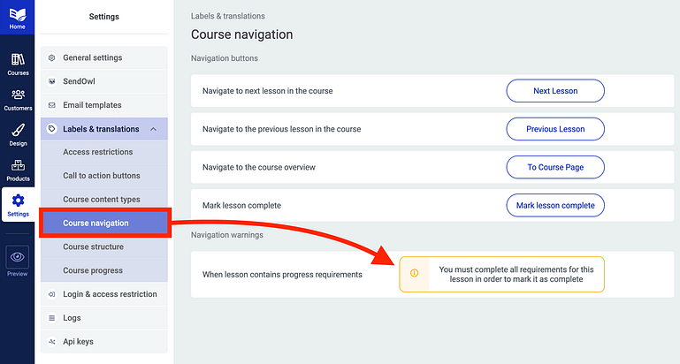Image resolution: width=680 pixels, height=364 pixels.
Task: Click the To Course Page button
Action: pos(555,167)
